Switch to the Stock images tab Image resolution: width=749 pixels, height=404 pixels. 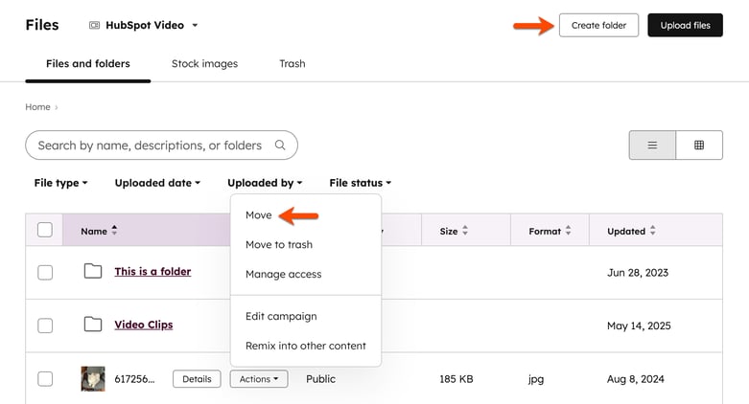coord(204,63)
